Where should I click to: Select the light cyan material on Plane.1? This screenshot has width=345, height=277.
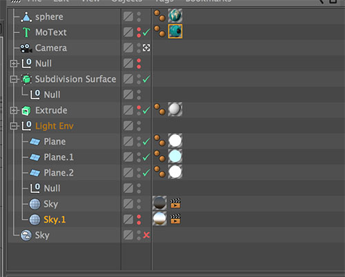tap(175, 156)
